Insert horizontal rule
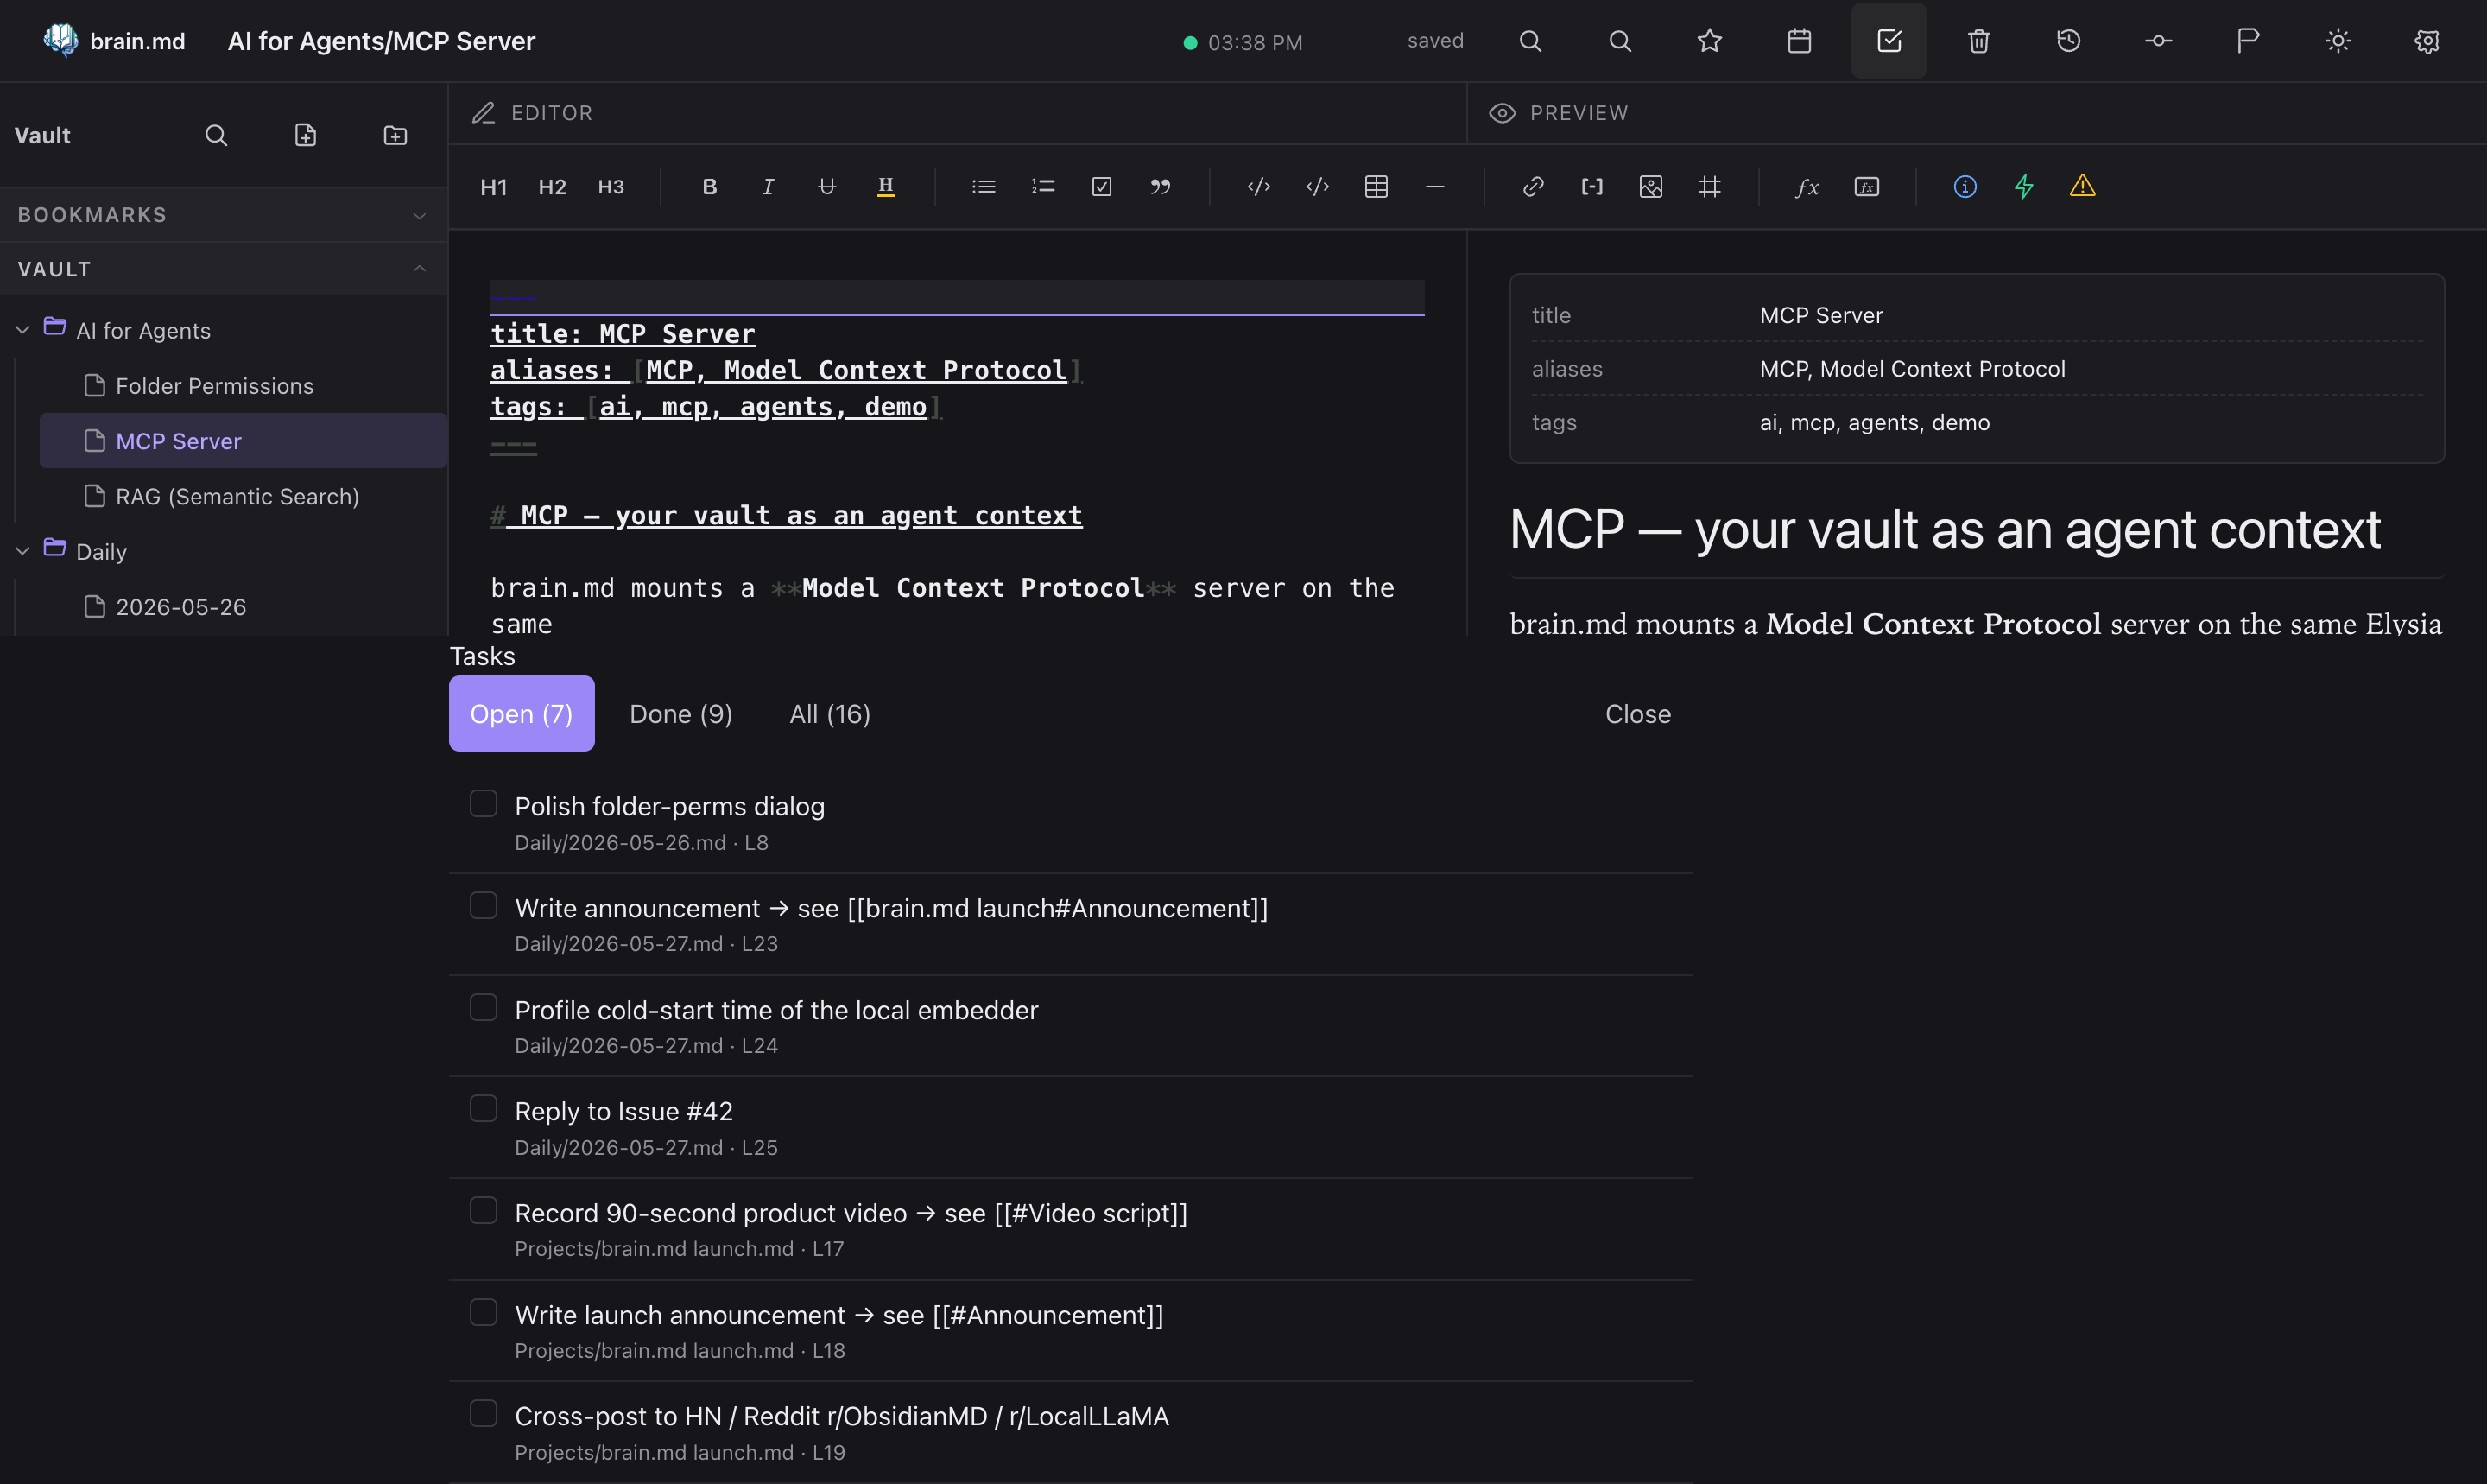Screen dimensions: 2487x1484 tap(1434, 187)
